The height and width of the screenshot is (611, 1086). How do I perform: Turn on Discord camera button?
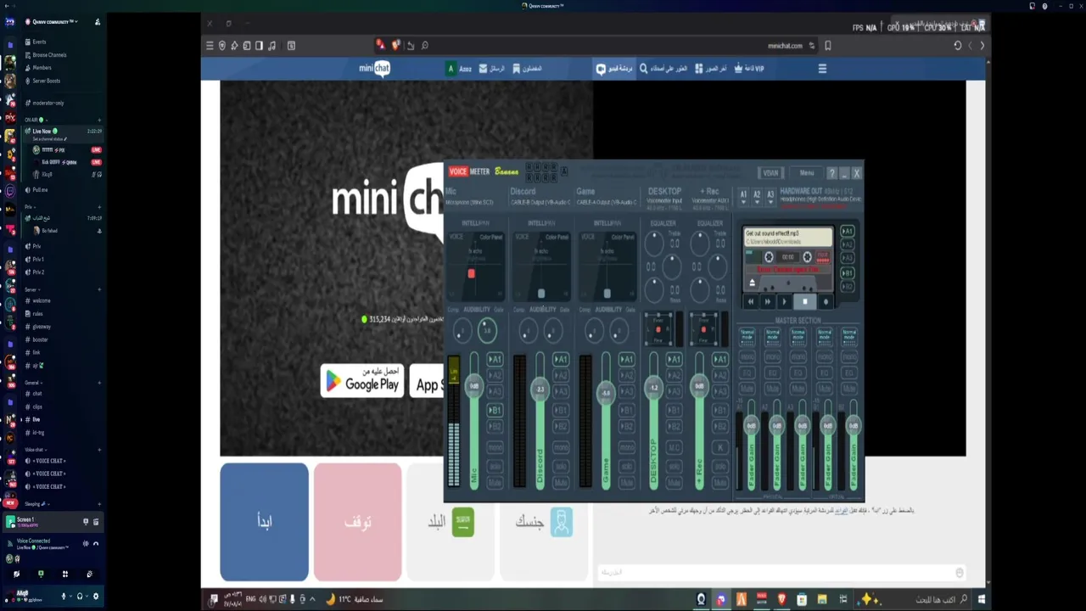coord(16,575)
